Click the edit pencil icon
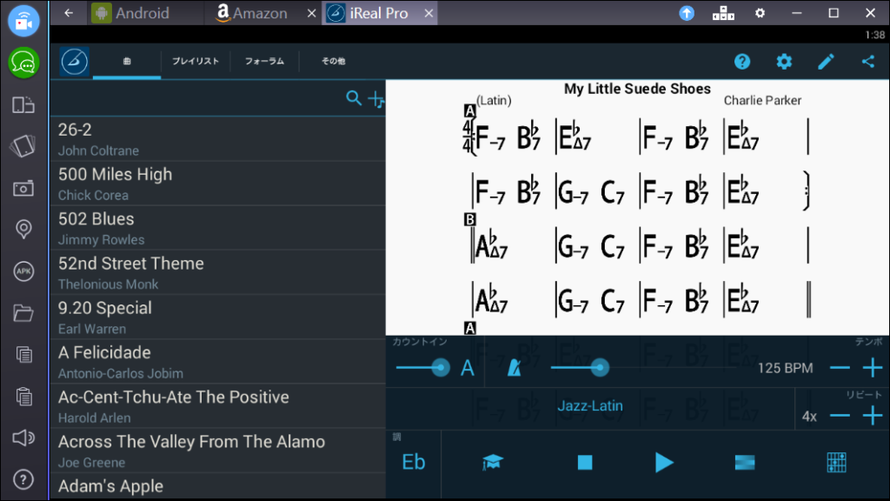The width and height of the screenshot is (890, 501). [x=826, y=62]
